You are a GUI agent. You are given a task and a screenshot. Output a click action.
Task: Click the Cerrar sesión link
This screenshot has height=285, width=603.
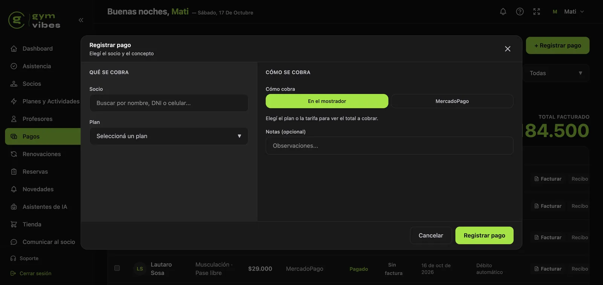(x=31, y=273)
